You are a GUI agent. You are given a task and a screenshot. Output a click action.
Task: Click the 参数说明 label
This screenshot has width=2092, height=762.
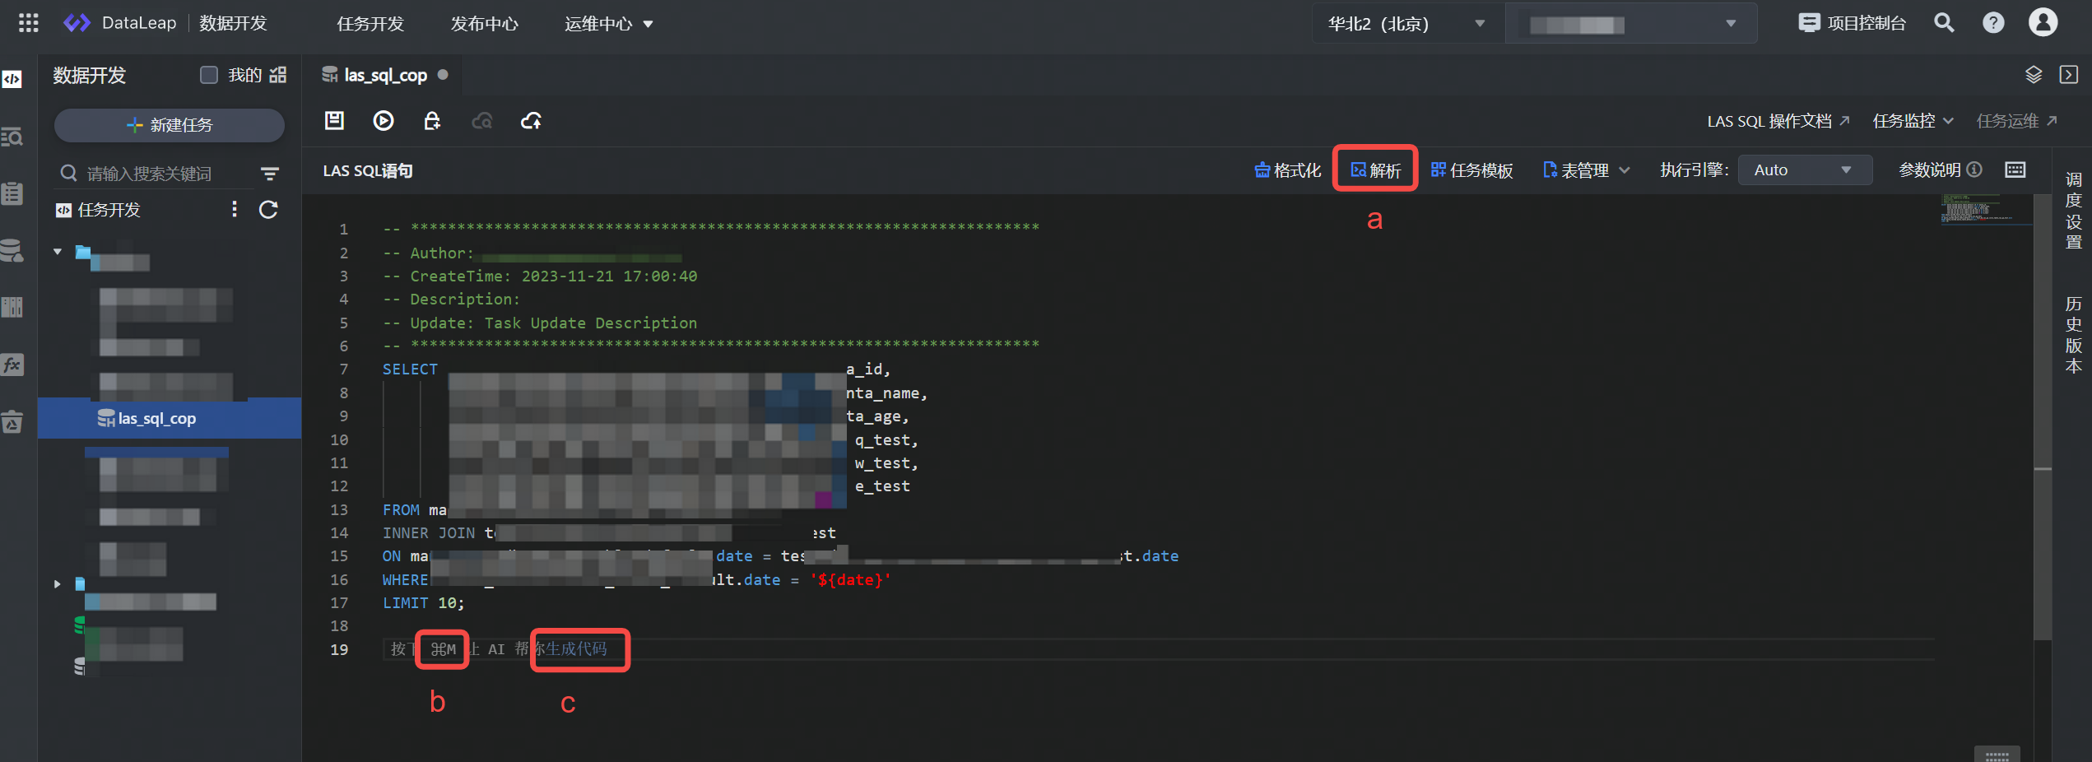click(x=1929, y=170)
